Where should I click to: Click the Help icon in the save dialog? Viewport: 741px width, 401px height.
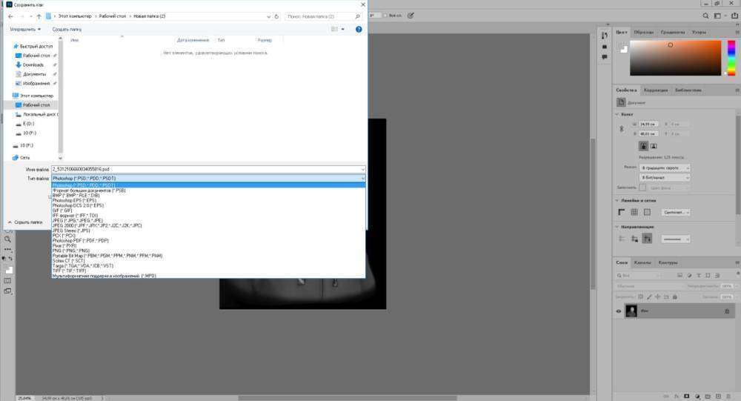click(x=359, y=29)
